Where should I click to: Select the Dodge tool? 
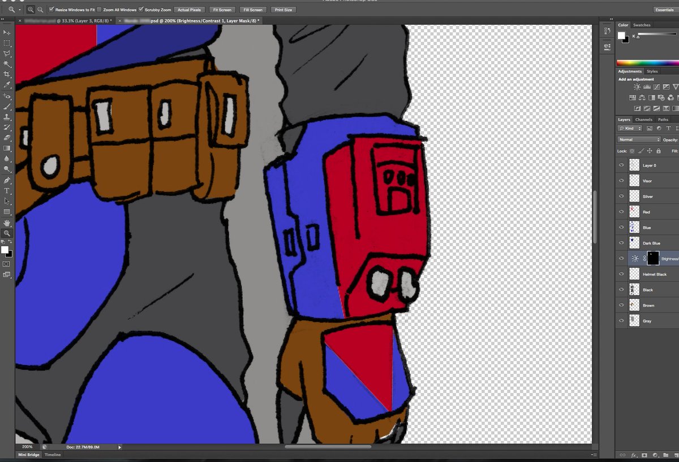(7, 169)
